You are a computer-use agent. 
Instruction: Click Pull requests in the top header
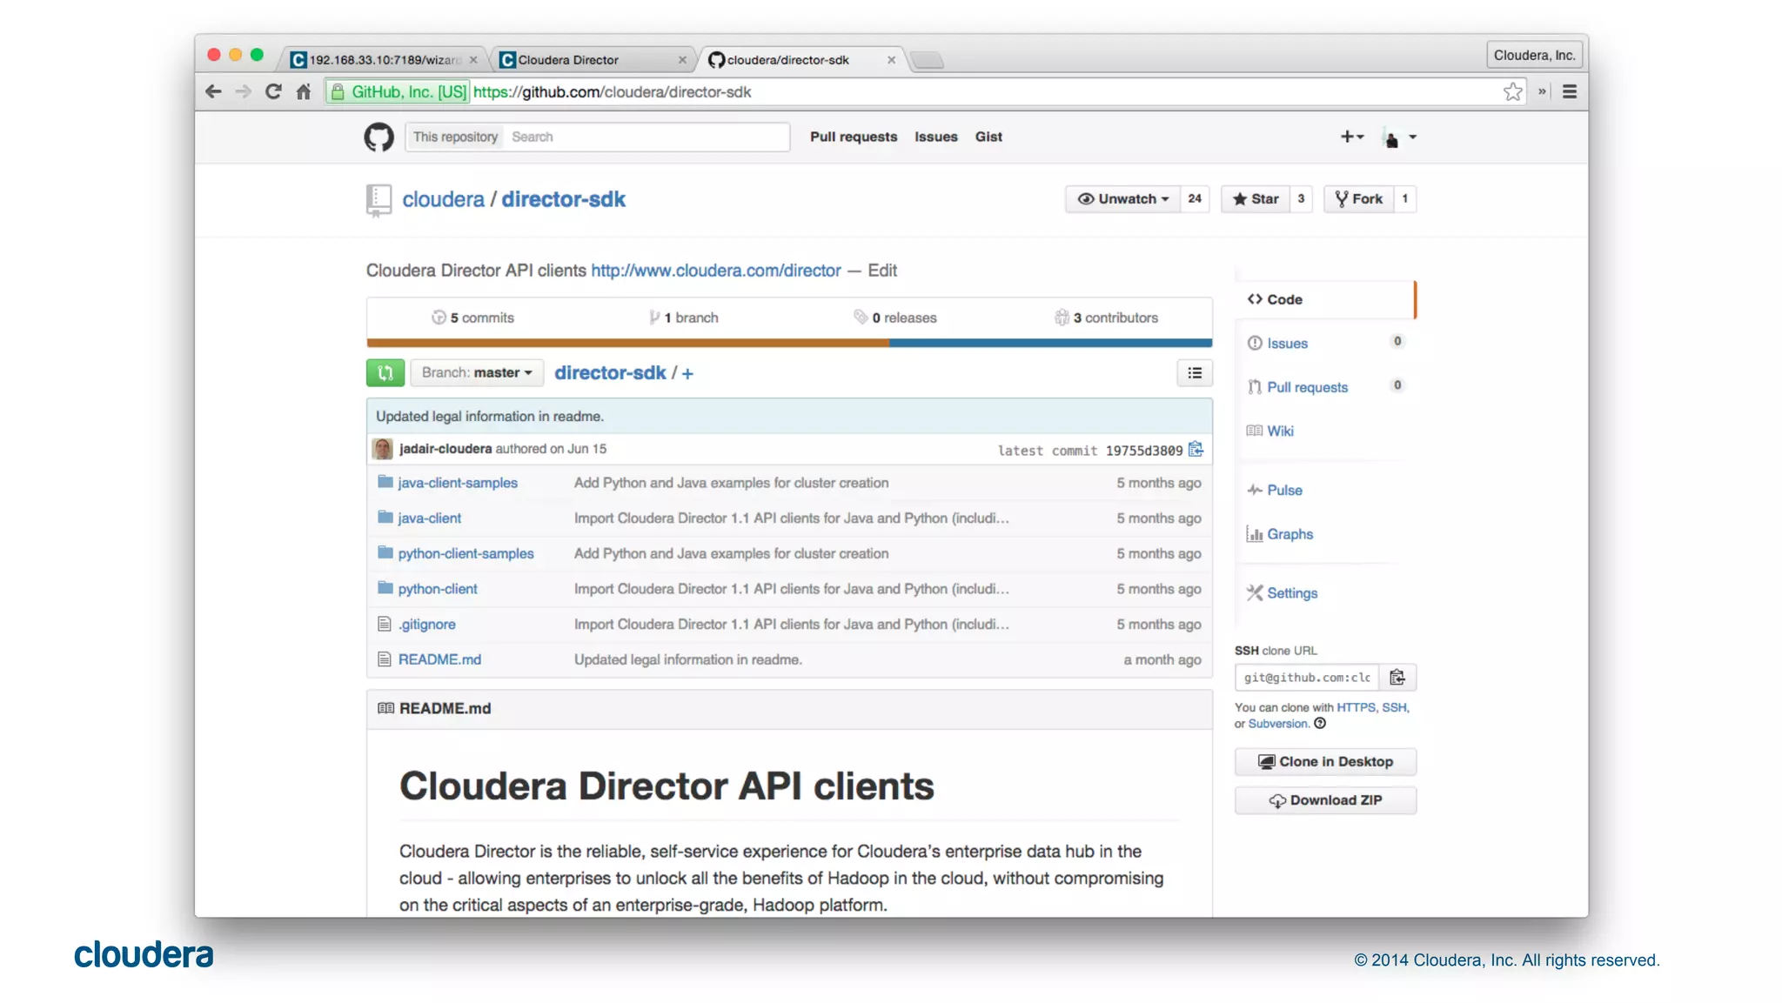pos(854,137)
